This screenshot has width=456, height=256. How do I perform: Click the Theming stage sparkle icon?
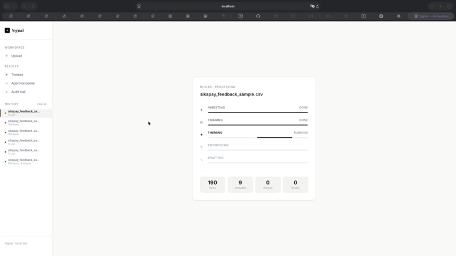(201, 135)
